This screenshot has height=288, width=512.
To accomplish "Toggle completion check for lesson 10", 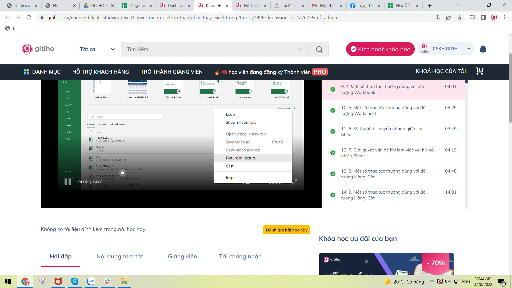I will tap(333, 110).
